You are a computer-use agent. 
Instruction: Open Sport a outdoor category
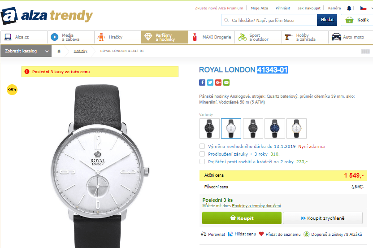pyautogui.click(x=258, y=37)
